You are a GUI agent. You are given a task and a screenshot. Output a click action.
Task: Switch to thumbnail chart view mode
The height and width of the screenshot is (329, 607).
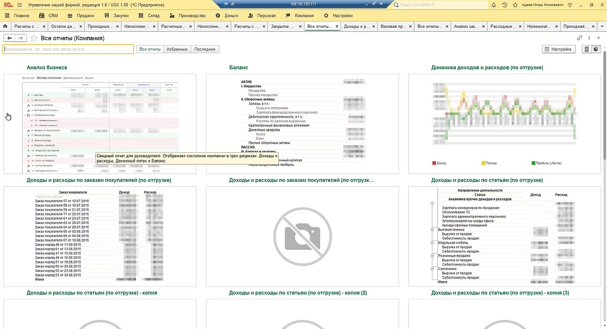coord(596,49)
